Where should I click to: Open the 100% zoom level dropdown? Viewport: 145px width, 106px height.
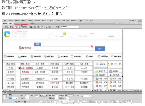click(102, 90)
